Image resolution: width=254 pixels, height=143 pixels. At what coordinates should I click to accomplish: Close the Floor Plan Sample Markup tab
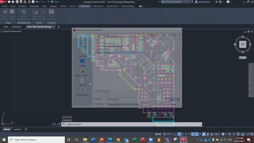click(x=54, y=27)
